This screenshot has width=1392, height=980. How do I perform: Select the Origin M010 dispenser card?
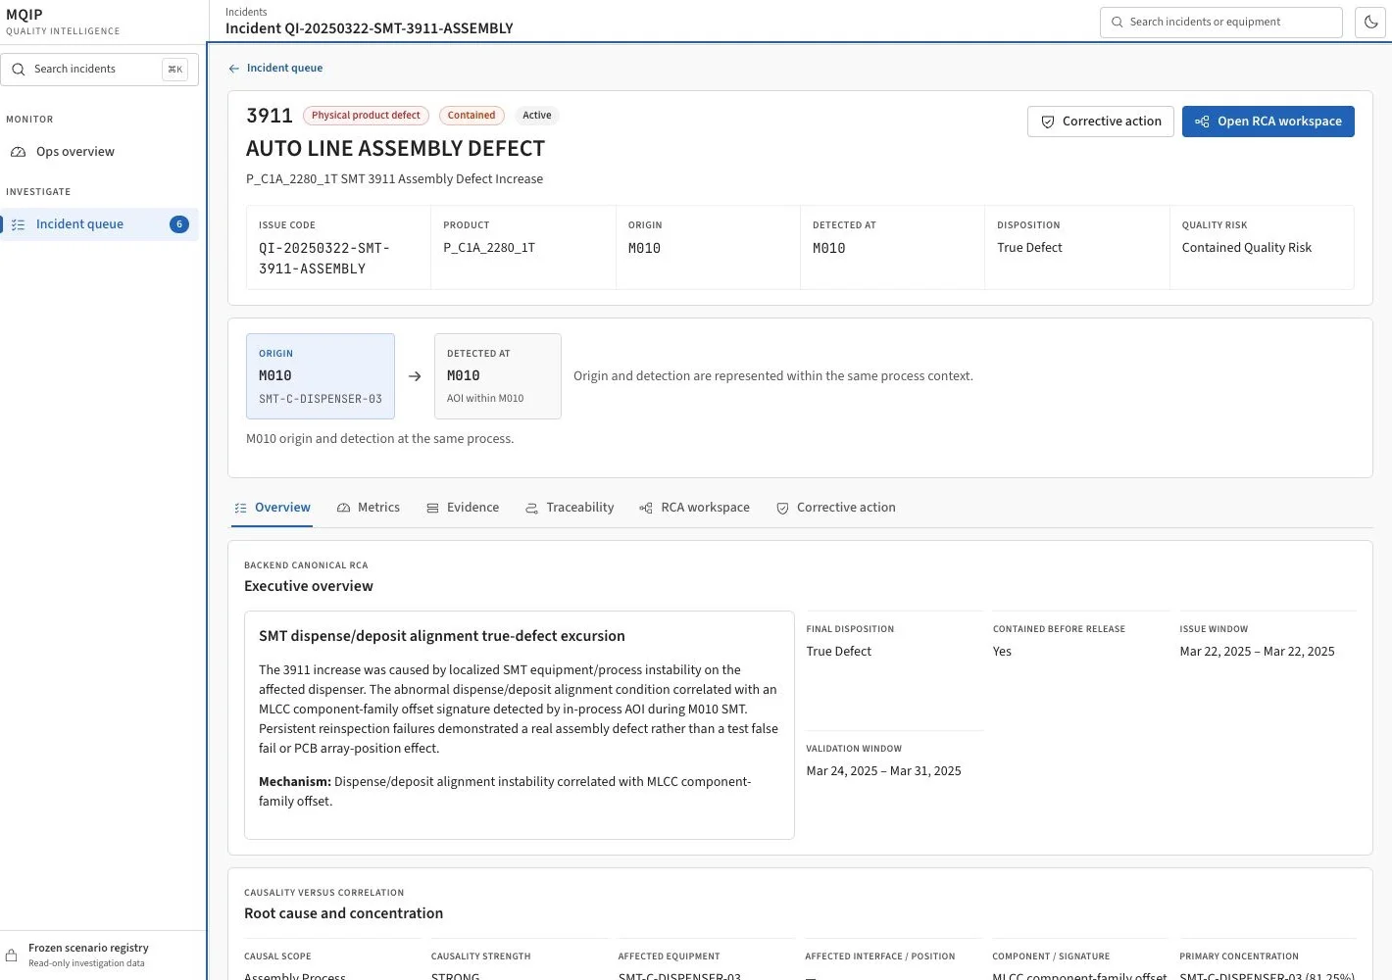pyautogui.click(x=321, y=376)
